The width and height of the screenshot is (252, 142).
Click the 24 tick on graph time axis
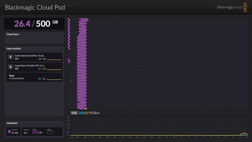click(72, 138)
